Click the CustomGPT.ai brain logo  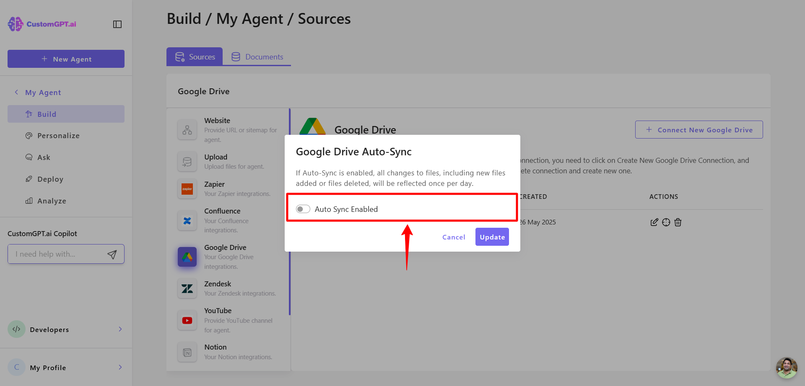[16, 24]
